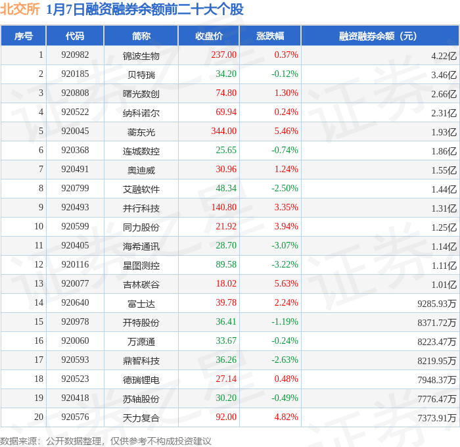Click balance value 7776.47万
Viewport: 460px width, 447px height.
point(437,399)
